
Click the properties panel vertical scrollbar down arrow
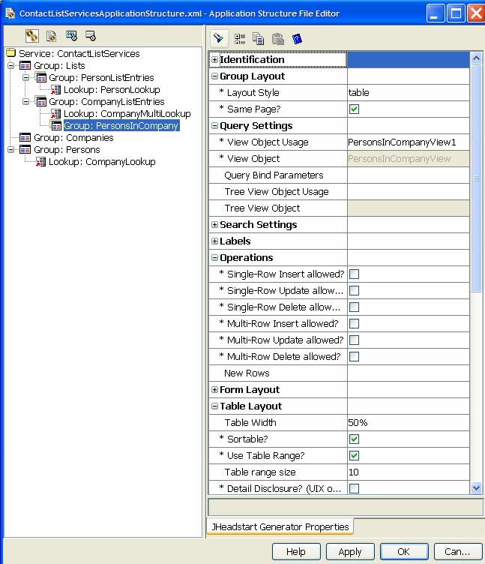click(476, 487)
